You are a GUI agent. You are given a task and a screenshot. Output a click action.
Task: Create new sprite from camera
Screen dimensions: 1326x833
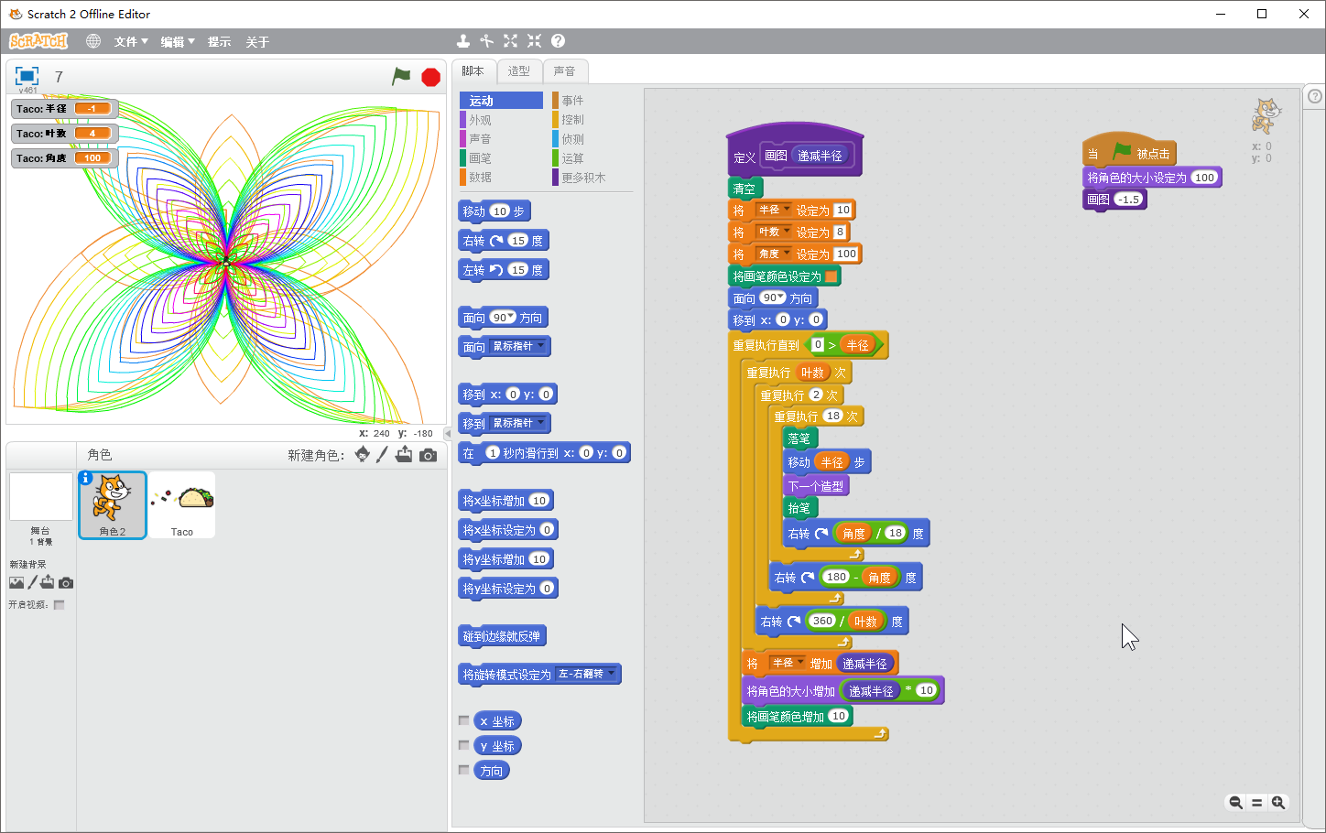point(428,455)
